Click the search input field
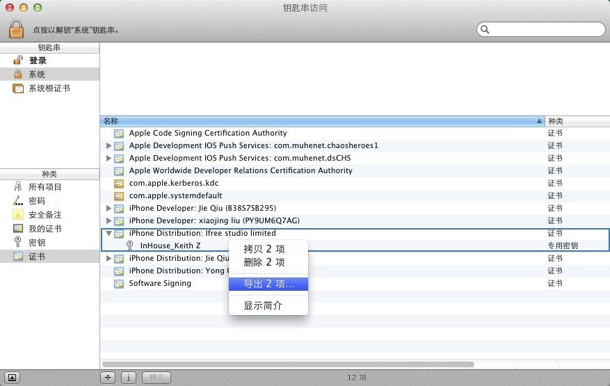610x386 pixels. click(540, 29)
